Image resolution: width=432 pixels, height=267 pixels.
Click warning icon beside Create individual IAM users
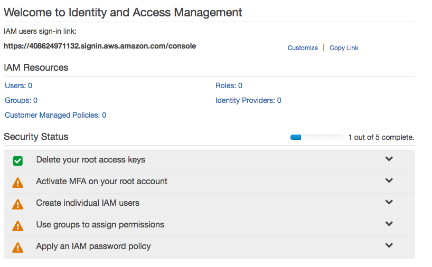[18, 204]
